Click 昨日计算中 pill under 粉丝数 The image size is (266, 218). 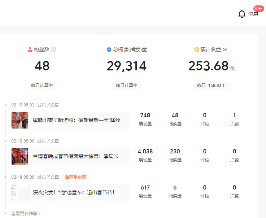(42, 85)
